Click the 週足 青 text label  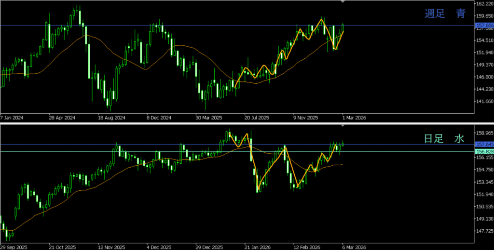click(x=445, y=14)
